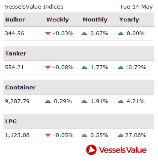Click the VesselsValue brand name link
Screen dimensions: 158x162
[123, 150]
